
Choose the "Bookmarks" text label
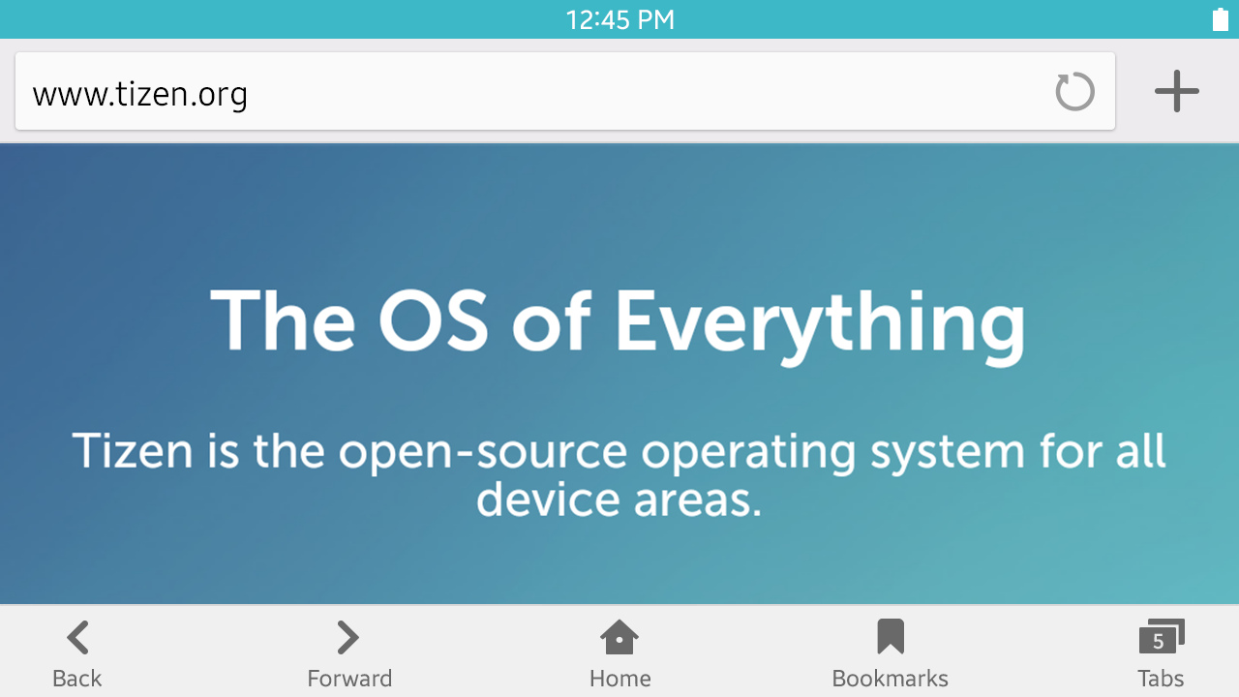pos(891,679)
